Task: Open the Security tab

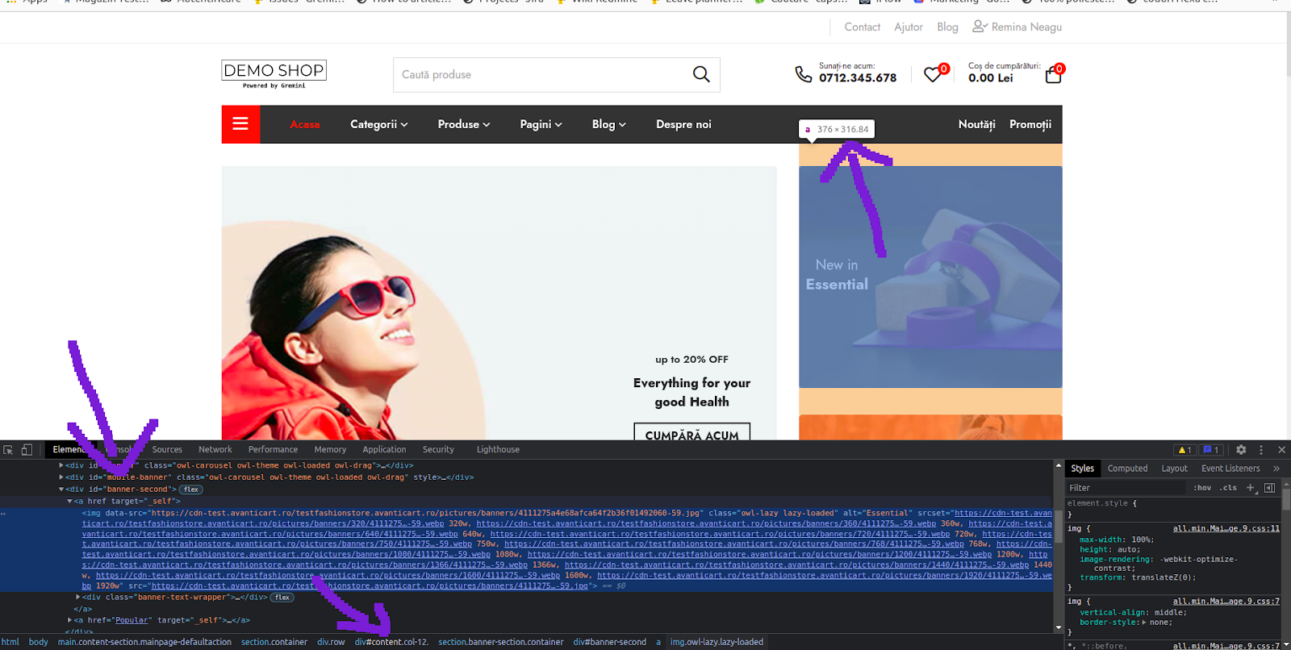Action: 438,450
